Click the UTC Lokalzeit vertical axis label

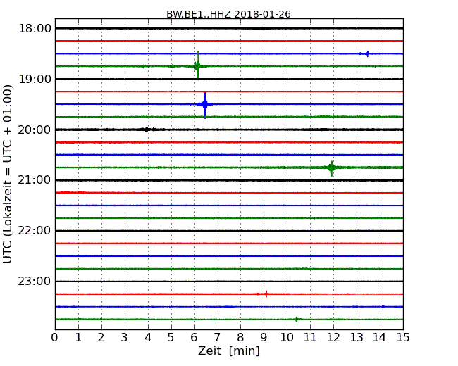pos(8,175)
